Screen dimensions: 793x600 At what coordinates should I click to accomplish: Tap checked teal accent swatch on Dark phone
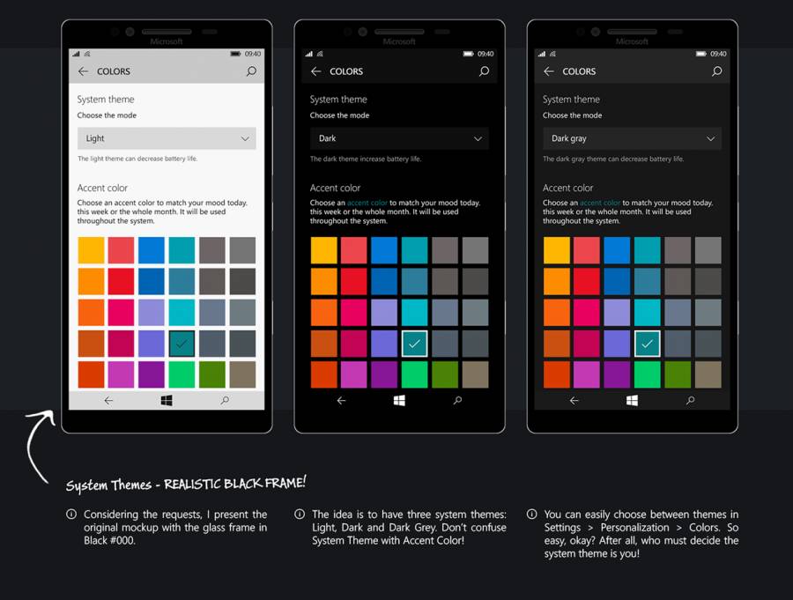coord(414,344)
